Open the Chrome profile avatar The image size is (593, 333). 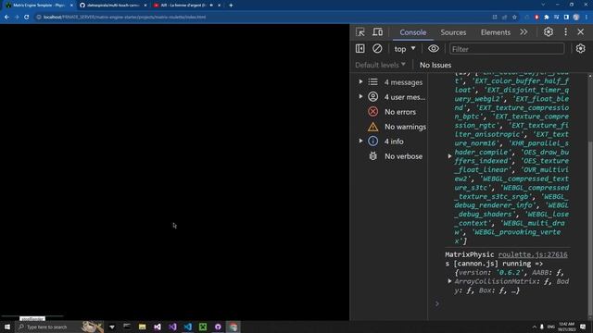click(x=576, y=17)
